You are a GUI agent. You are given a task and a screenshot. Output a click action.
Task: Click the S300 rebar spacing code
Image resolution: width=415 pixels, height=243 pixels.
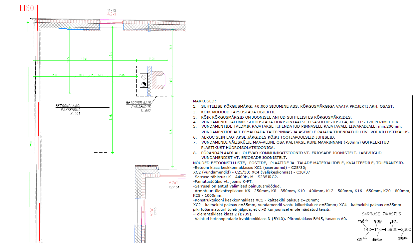(x=406, y=229)
